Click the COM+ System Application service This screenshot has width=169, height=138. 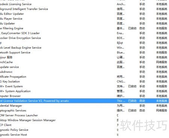(84, 91)
